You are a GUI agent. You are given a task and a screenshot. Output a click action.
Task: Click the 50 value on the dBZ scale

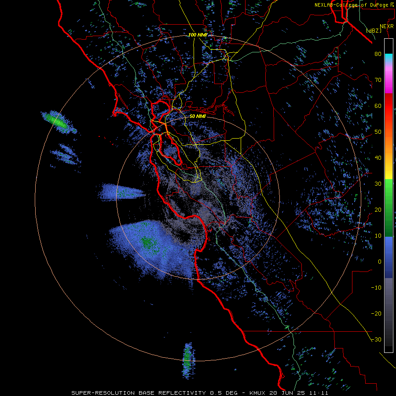[x=378, y=132]
